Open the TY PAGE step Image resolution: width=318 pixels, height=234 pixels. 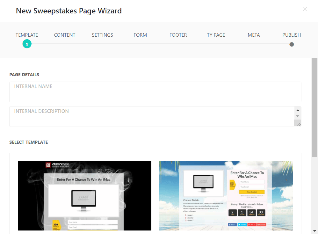click(216, 35)
